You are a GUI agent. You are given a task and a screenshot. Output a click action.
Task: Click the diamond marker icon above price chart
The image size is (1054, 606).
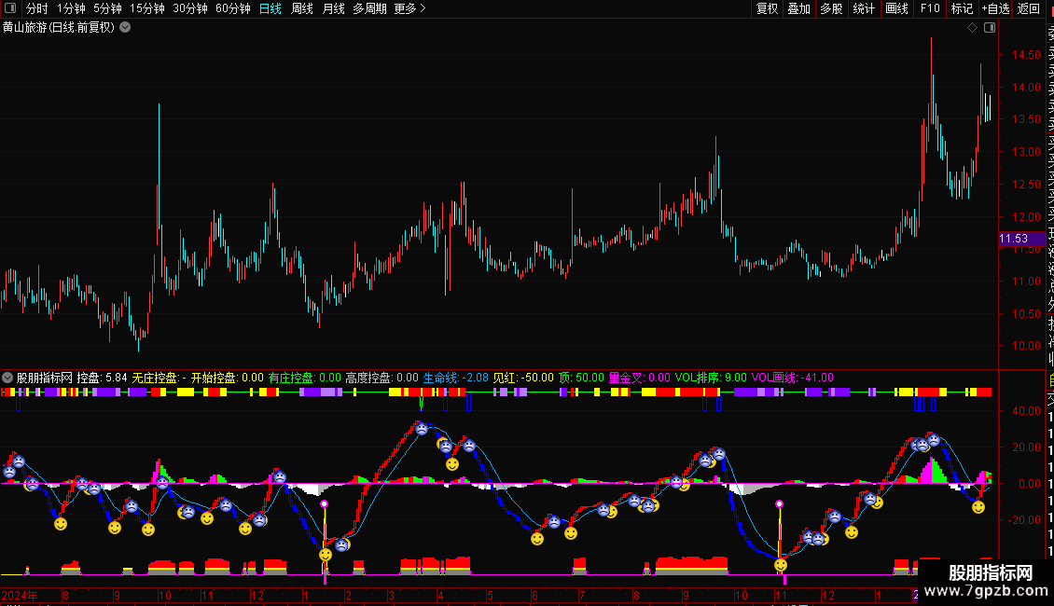point(972,28)
